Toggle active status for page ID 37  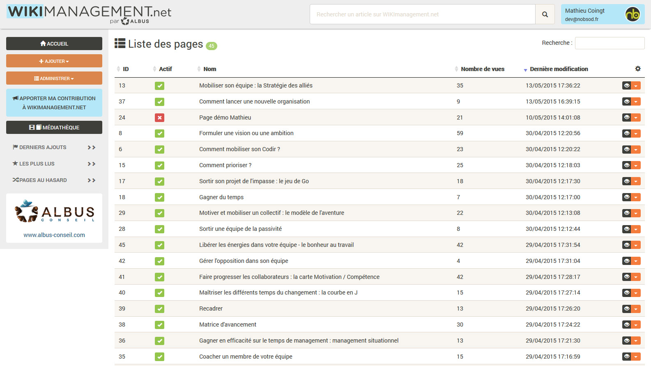click(x=160, y=101)
